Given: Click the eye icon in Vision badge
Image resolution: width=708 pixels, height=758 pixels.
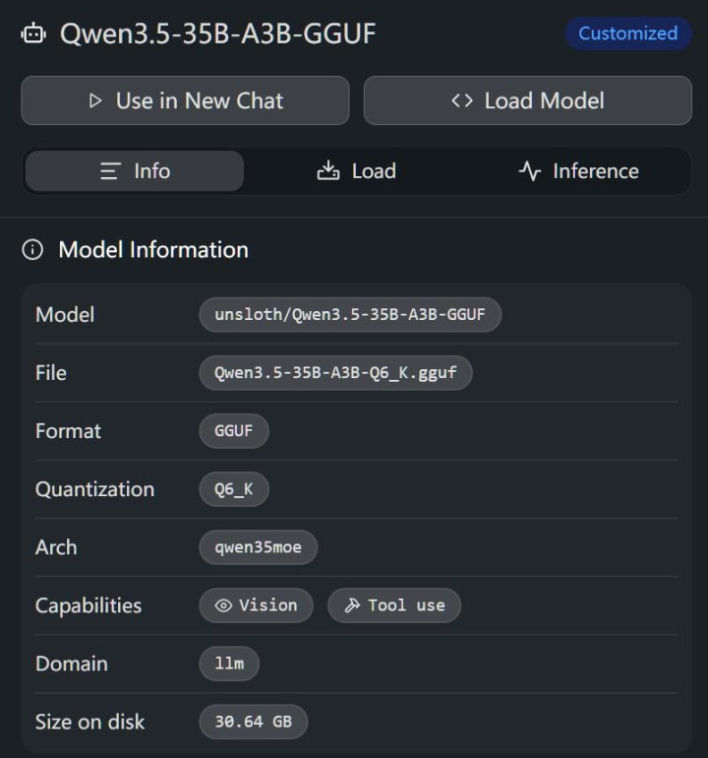Looking at the screenshot, I should pyautogui.click(x=223, y=605).
